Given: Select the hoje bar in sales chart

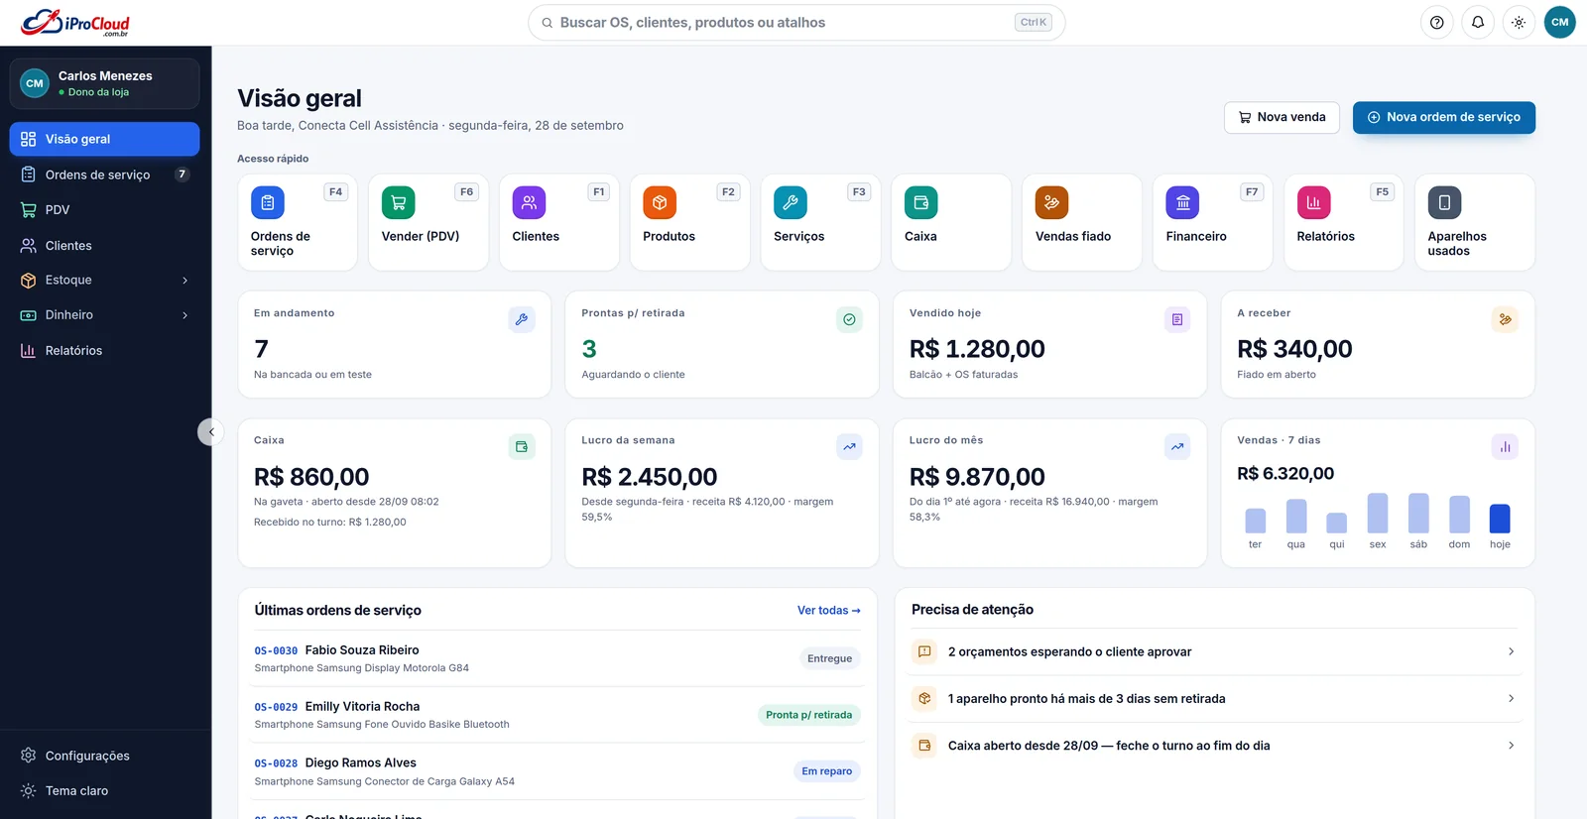Looking at the screenshot, I should (1500, 519).
